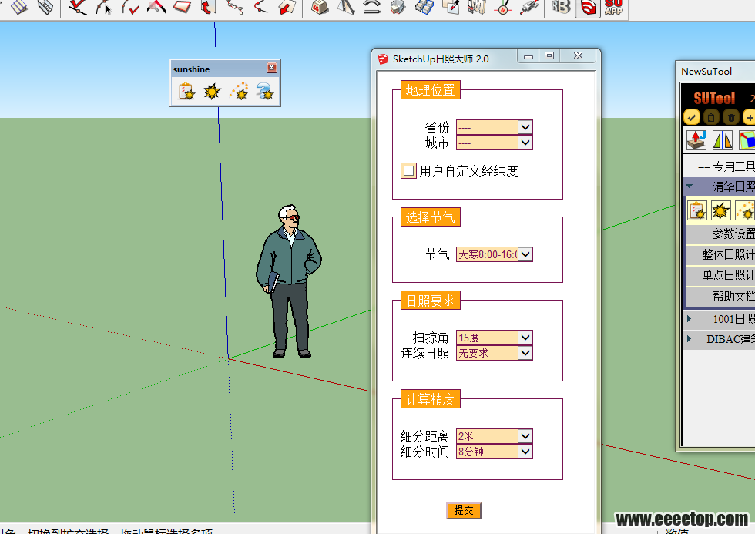
Task: Click the red spiral icon in top toolbar
Action: pos(588,8)
